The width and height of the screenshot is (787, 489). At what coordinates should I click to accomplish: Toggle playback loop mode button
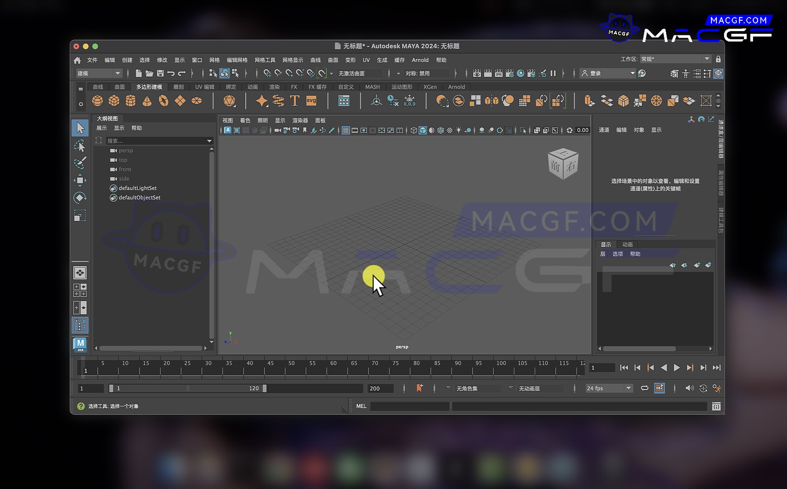645,388
